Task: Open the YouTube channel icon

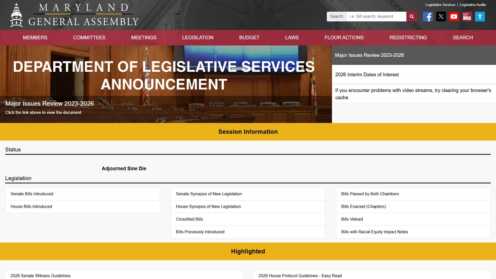Action: [454, 16]
